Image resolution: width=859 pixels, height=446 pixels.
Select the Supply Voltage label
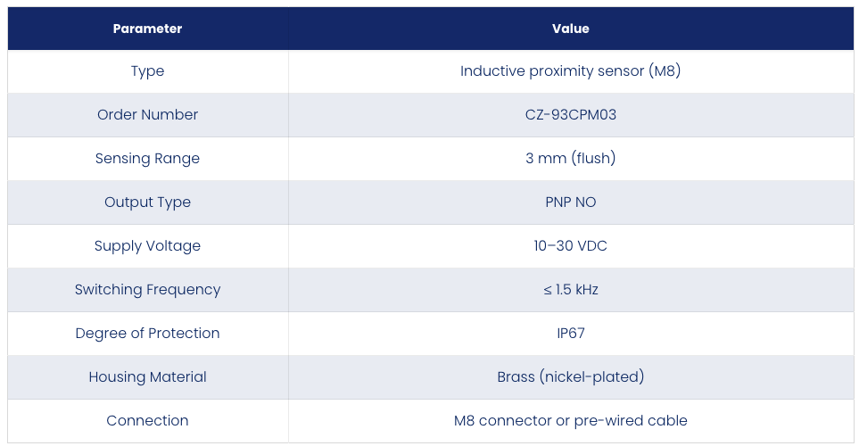click(x=147, y=246)
